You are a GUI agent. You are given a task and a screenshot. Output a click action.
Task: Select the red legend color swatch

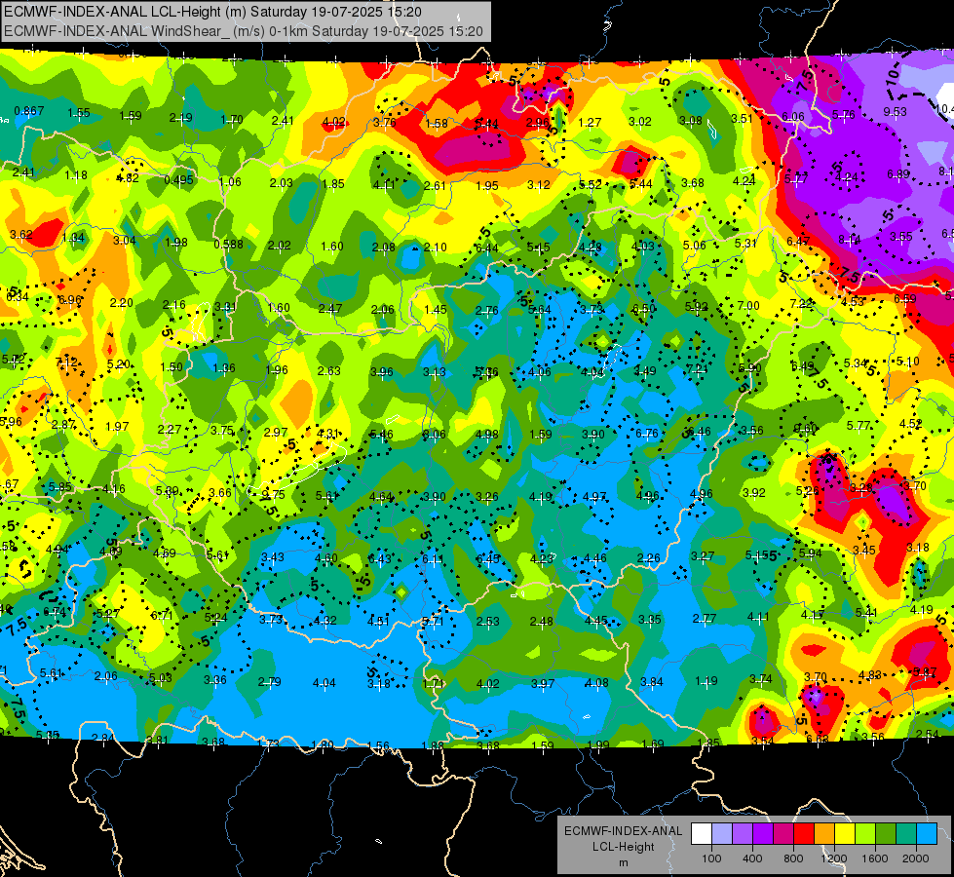click(804, 834)
